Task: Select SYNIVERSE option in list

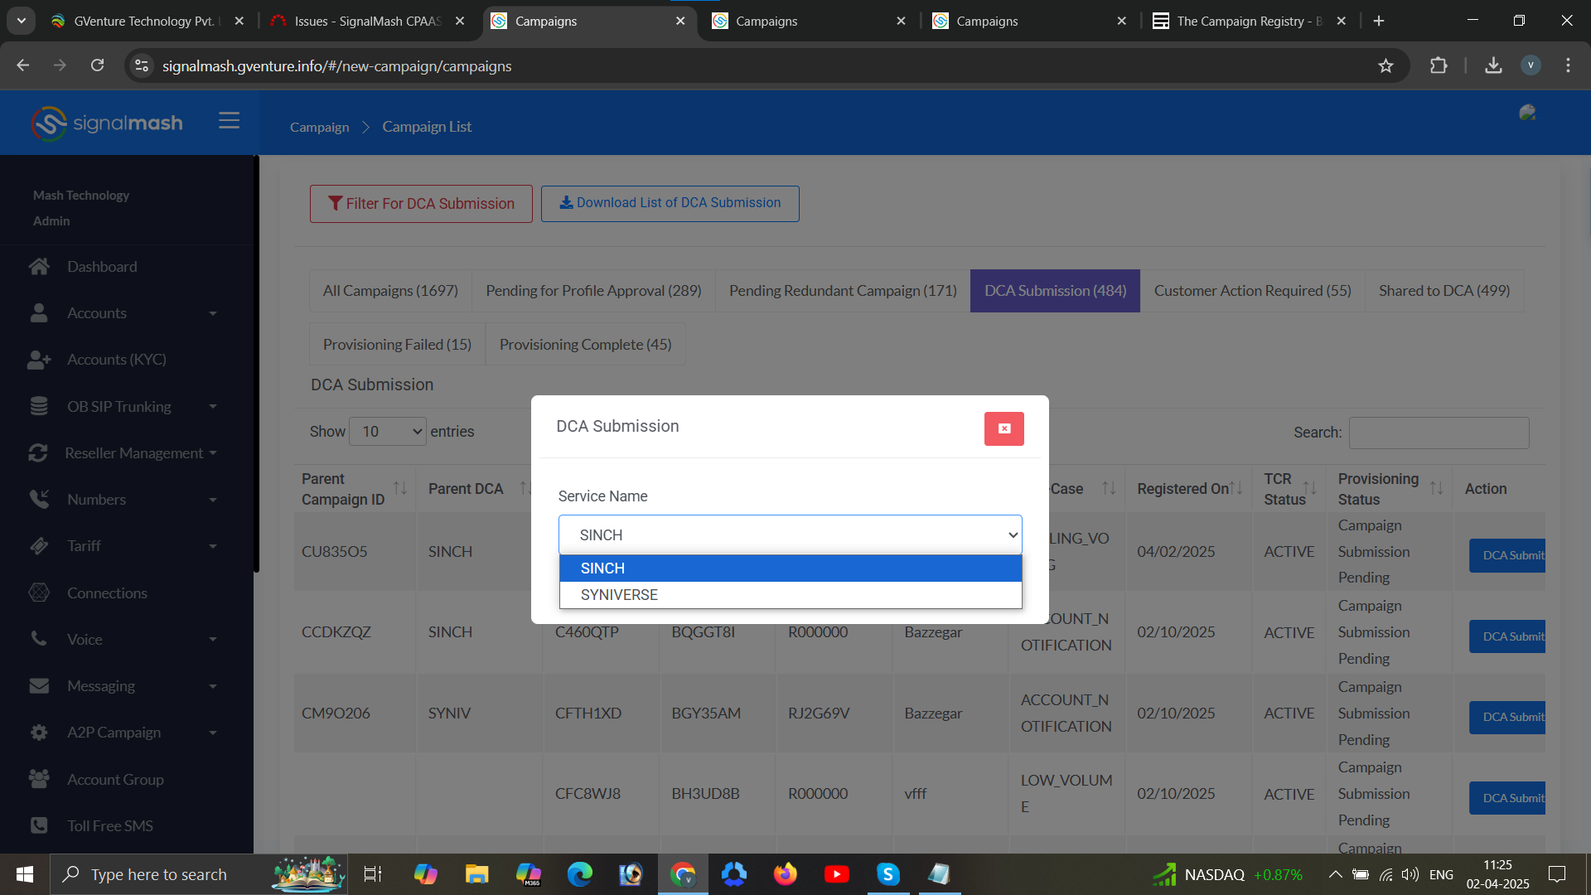Action: point(790,595)
